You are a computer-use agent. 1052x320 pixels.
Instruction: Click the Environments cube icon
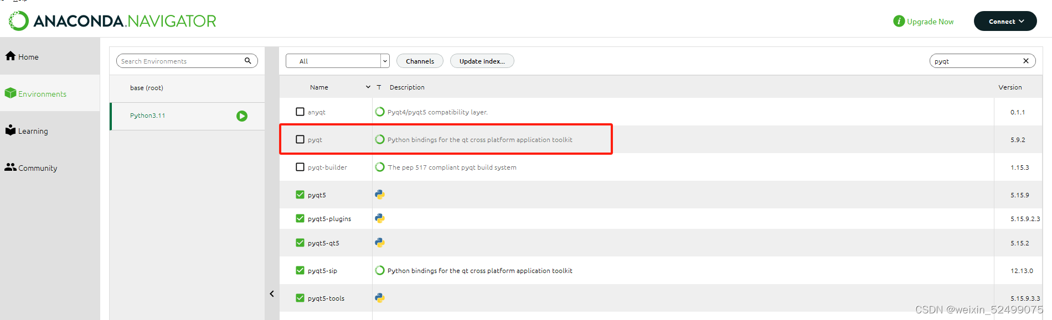click(11, 93)
